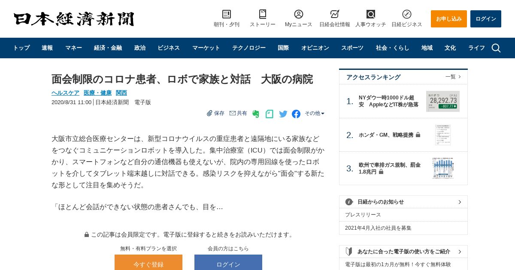Image resolution: width=515 pixels, height=270 pixels.
Task: Open the 日経会社情報 chart icon
Action: pos(335,14)
